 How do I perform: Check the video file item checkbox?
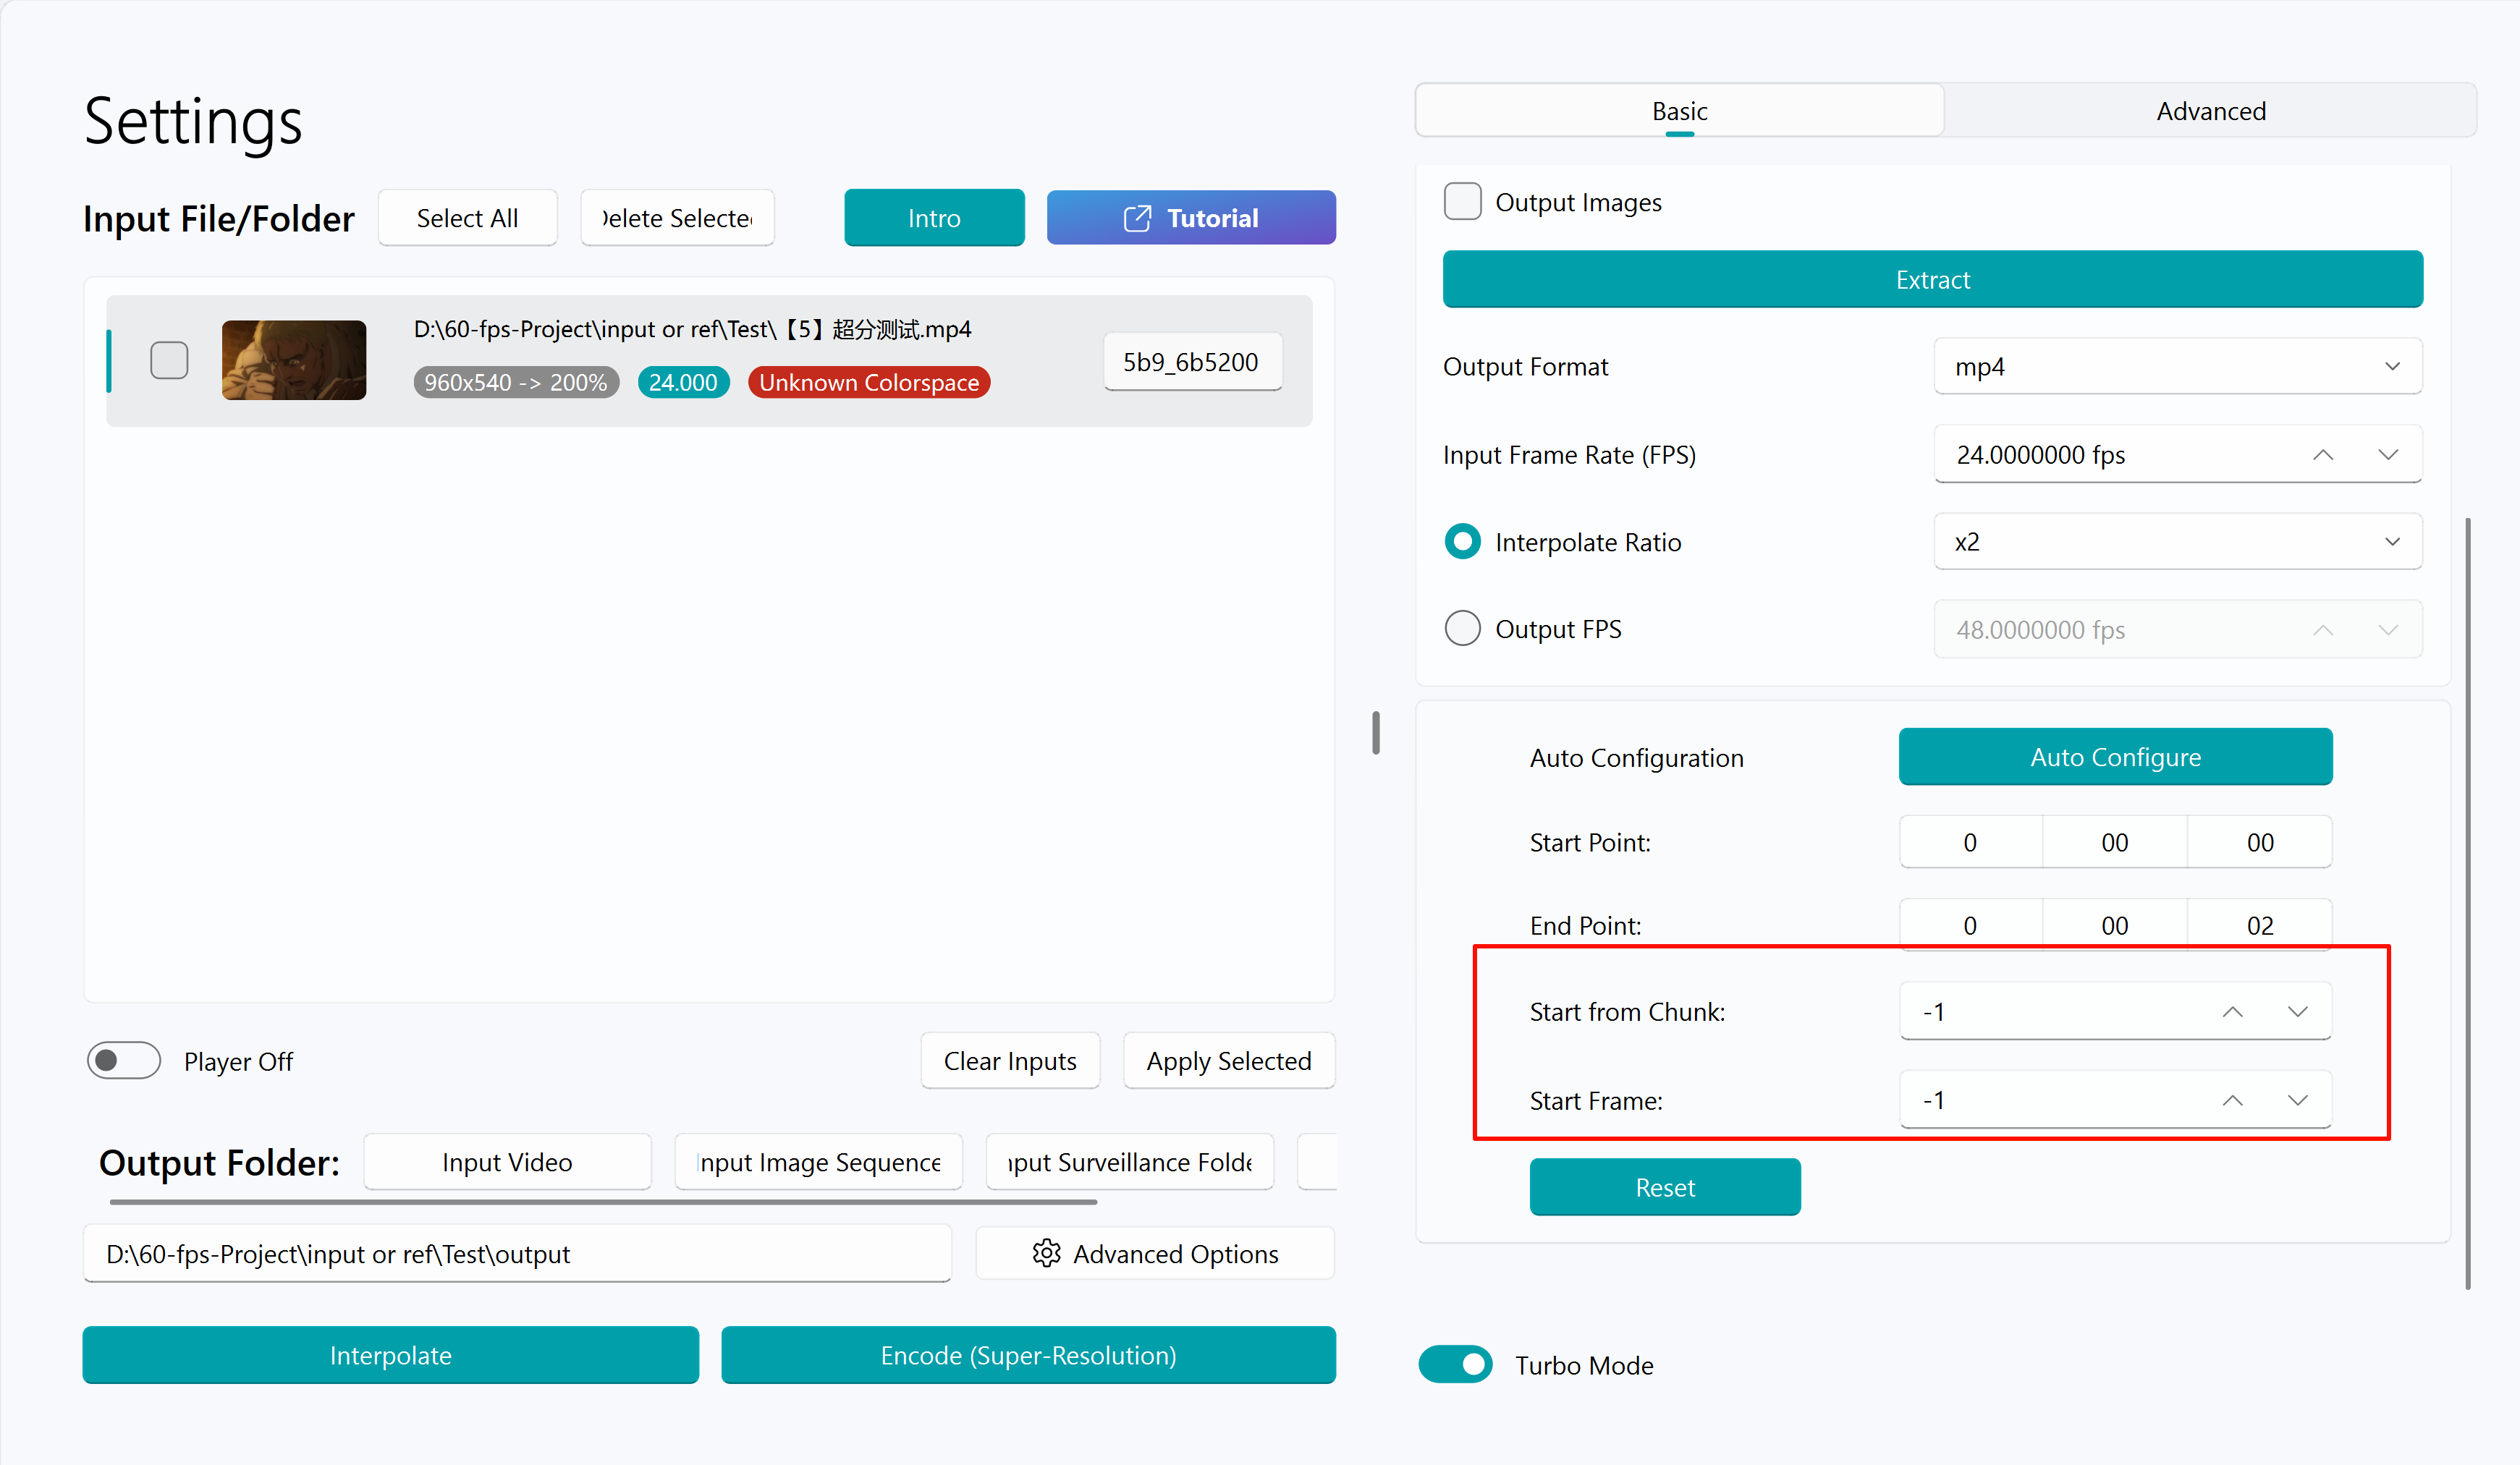169,360
